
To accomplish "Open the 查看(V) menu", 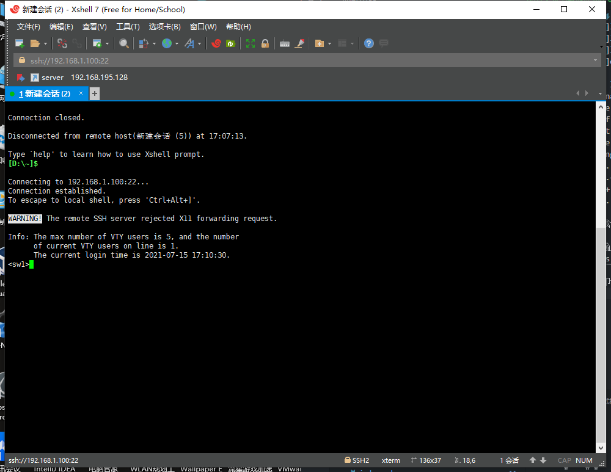I will coord(94,27).
